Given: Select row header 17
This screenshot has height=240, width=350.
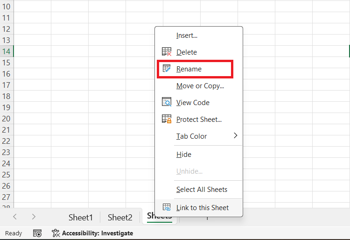Looking at the screenshot, I should click(x=7, y=85).
